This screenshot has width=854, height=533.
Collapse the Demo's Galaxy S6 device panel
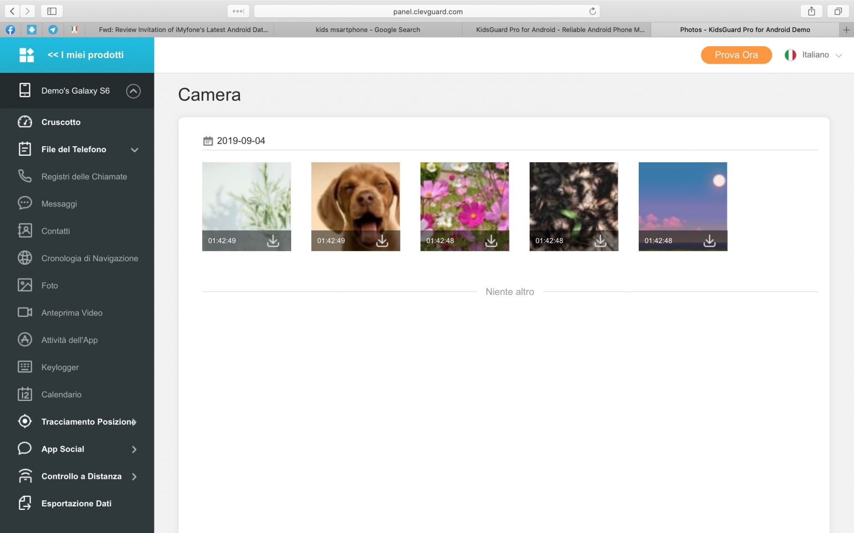[x=133, y=91]
